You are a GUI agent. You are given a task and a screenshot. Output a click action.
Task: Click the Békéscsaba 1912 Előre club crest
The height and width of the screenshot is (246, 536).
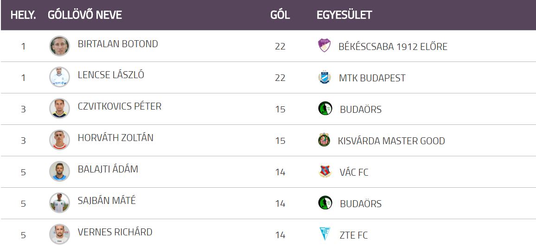[324, 45]
